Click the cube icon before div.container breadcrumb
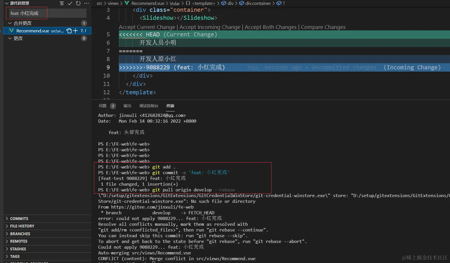450x263 pixels. [x=241, y=3]
